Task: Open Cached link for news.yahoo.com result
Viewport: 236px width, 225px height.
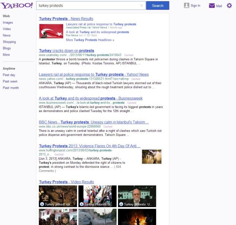Action: (136, 79)
